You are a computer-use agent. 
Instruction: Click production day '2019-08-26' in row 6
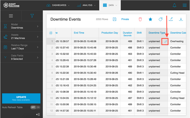point(112,73)
